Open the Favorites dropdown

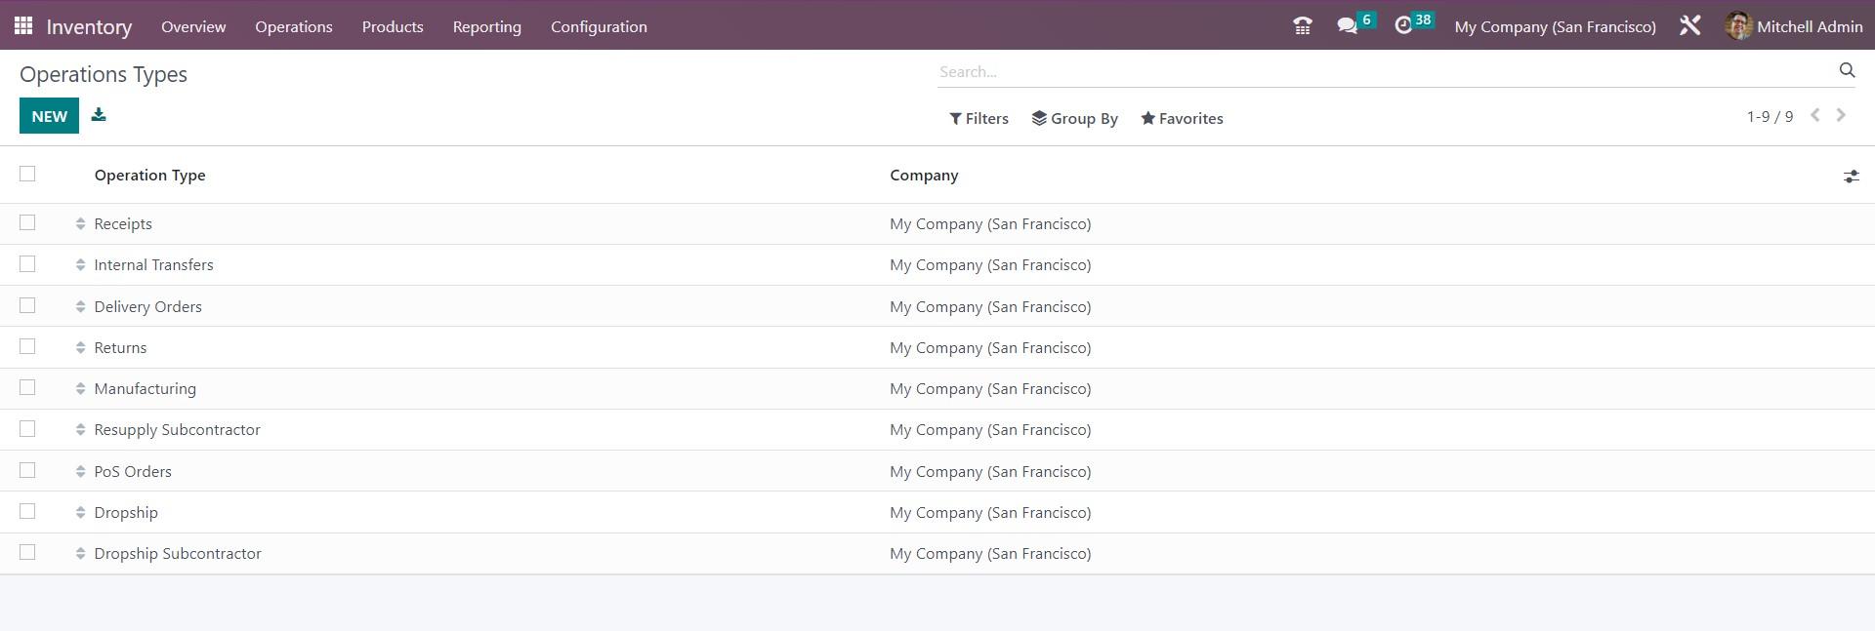click(x=1182, y=118)
